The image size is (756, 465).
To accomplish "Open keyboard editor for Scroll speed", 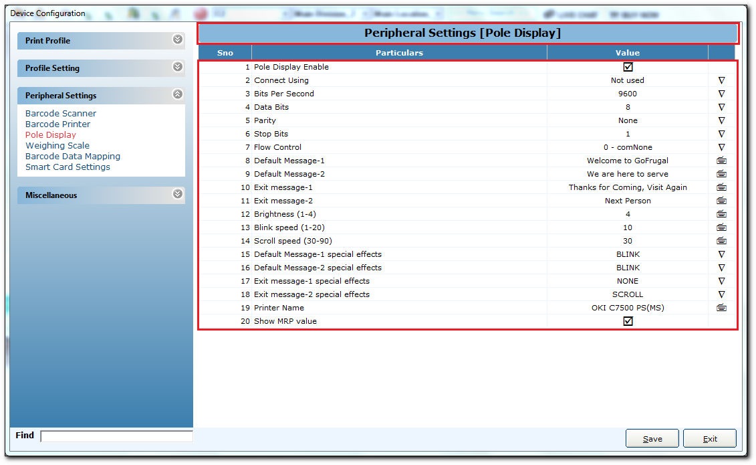I will coord(721,241).
